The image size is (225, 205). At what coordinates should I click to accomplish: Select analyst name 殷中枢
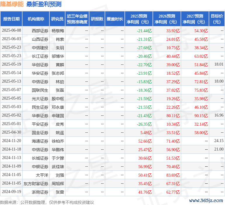click(x=58, y=99)
